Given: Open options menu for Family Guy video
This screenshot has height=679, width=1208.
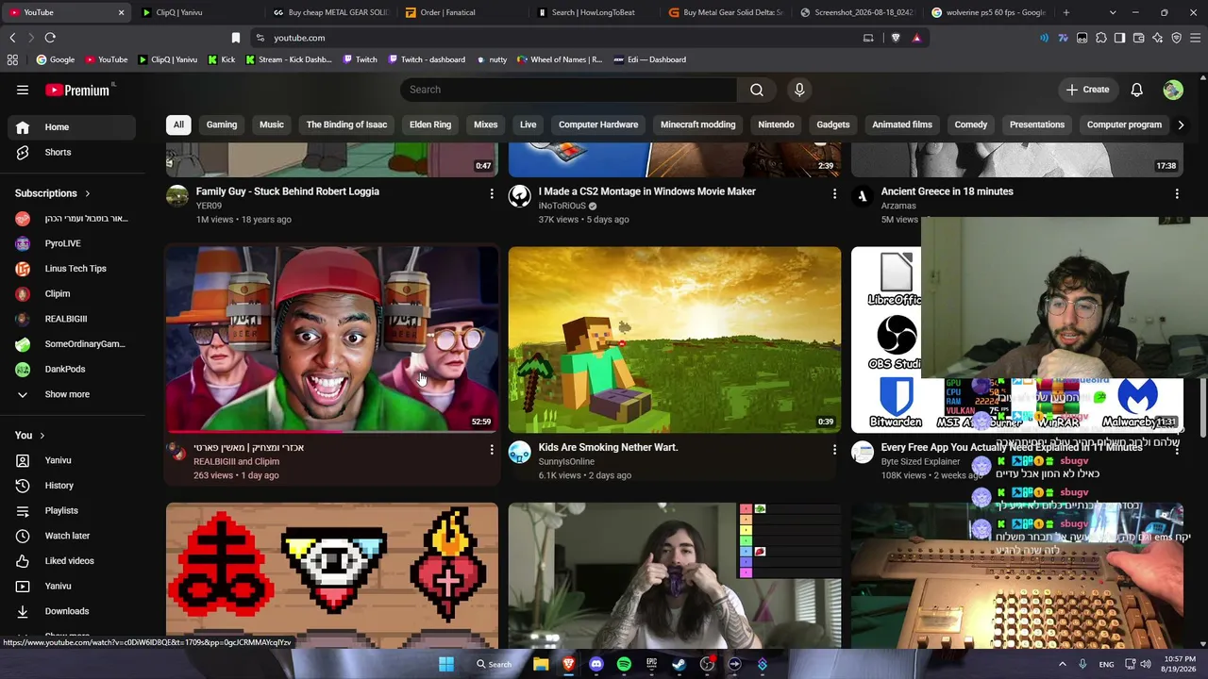Looking at the screenshot, I should tap(491, 193).
